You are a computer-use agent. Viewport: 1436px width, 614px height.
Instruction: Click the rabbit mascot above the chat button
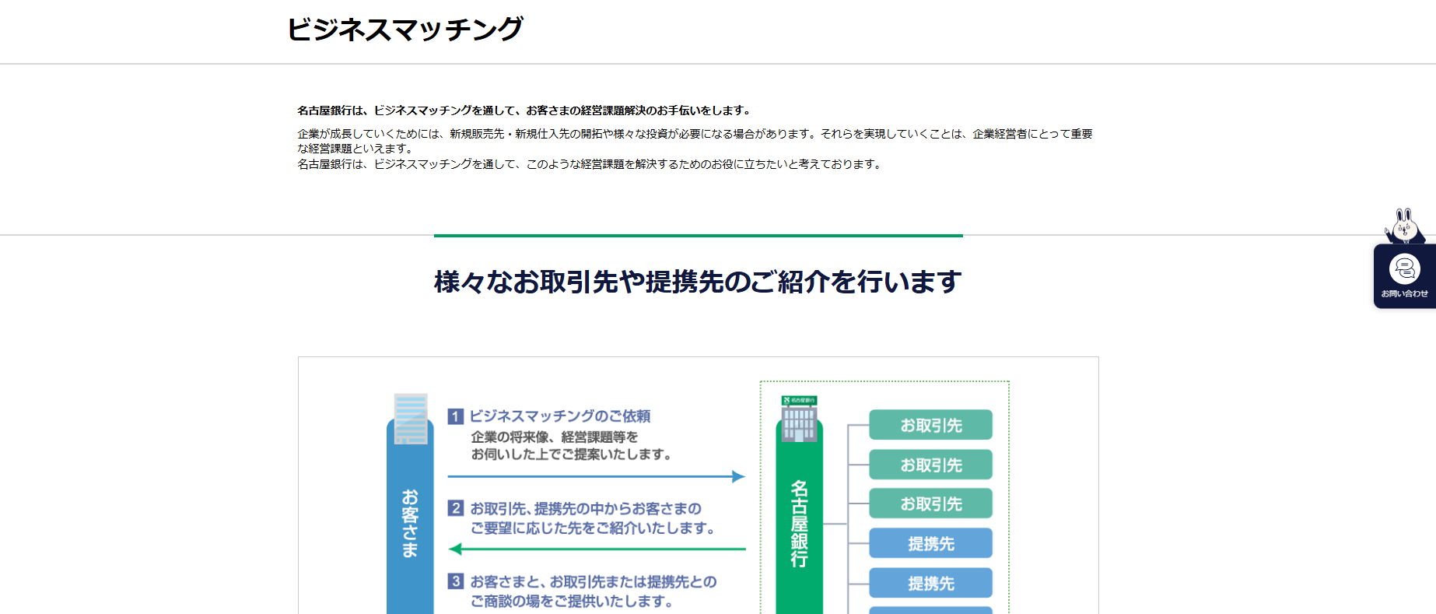coord(1403,226)
